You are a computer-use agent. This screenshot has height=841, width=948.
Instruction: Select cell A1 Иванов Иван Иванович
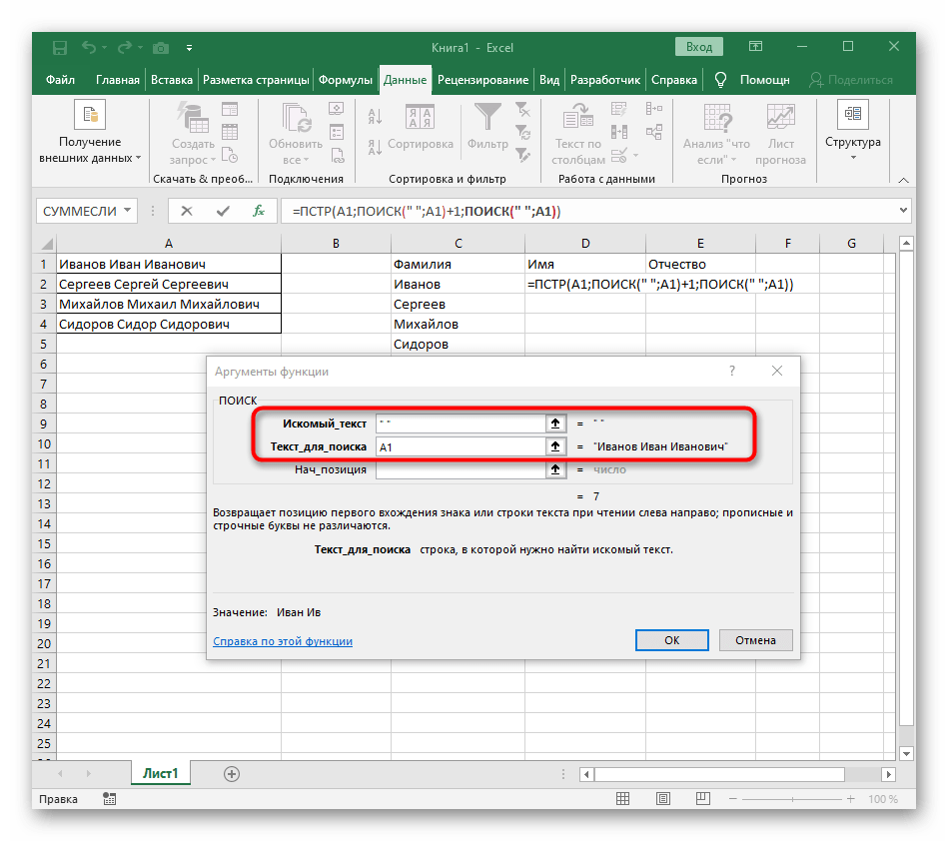tap(169, 265)
